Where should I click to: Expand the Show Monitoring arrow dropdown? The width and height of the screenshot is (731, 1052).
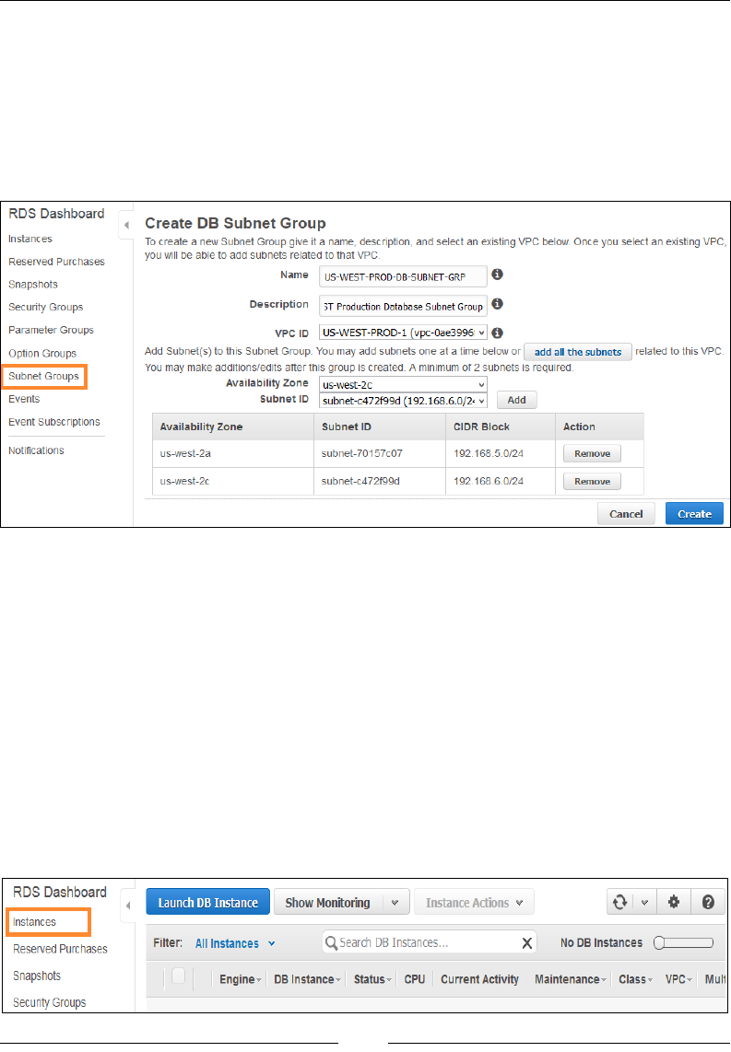pos(395,903)
